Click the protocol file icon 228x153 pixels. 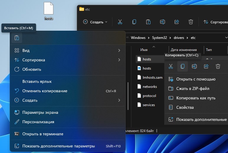pyautogui.click(x=139, y=96)
